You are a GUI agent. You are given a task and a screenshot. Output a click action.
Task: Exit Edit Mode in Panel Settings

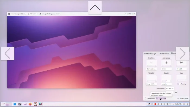(x=183, y=98)
